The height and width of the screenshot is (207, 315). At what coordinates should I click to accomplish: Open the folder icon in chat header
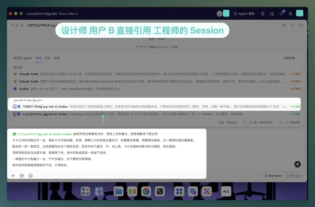tap(300, 25)
